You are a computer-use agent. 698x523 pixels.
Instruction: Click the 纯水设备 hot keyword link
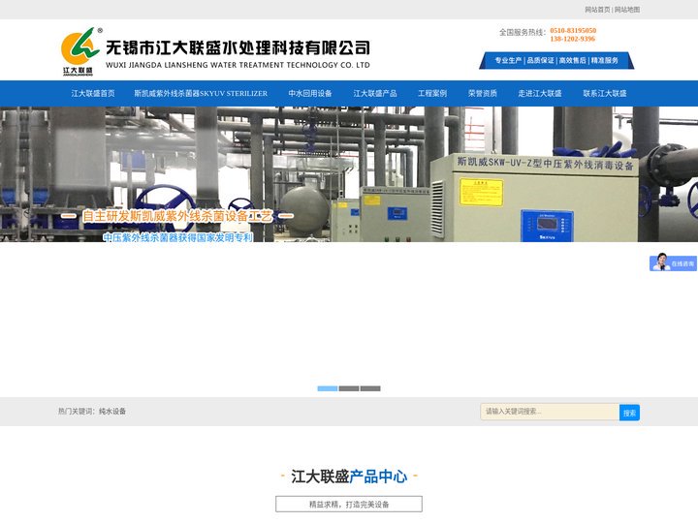pos(112,412)
